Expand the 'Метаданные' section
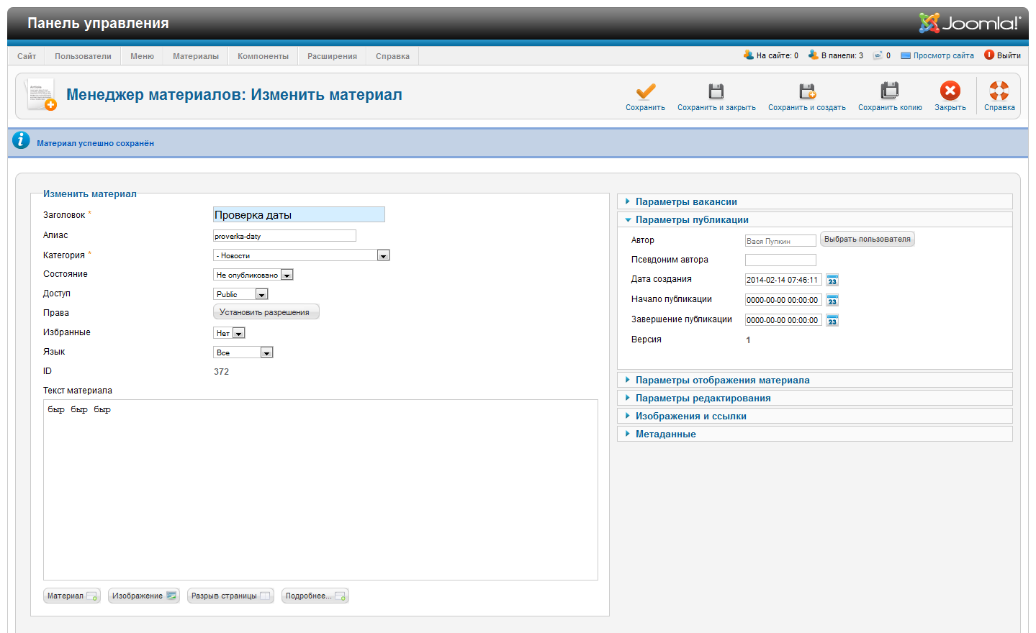 (x=665, y=434)
